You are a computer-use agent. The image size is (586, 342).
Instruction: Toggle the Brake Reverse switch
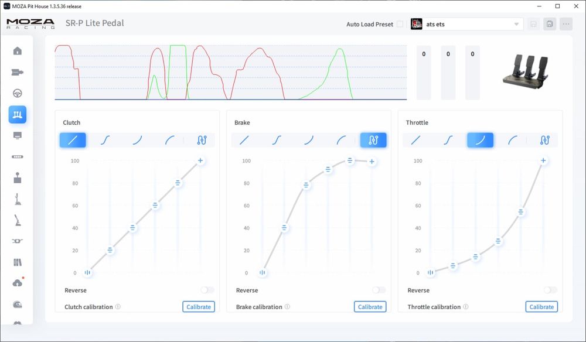coord(379,290)
